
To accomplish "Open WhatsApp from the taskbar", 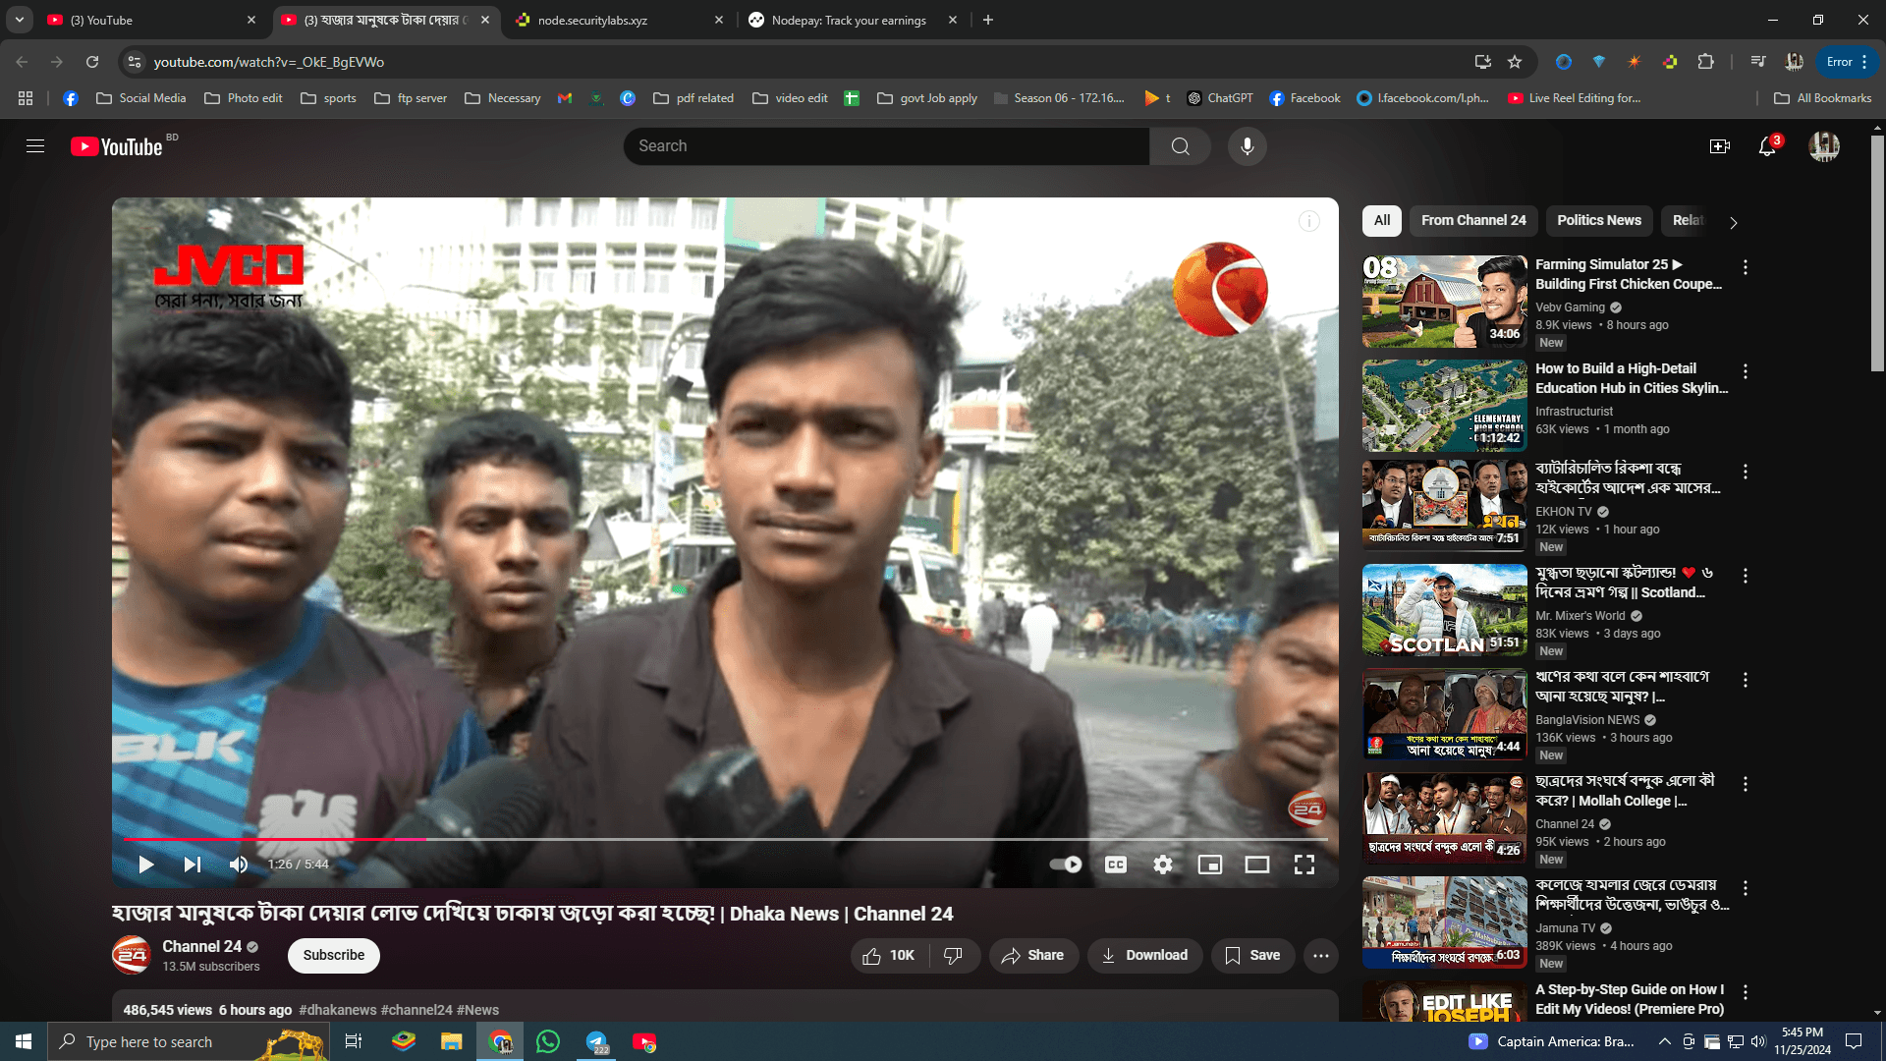I will [548, 1041].
